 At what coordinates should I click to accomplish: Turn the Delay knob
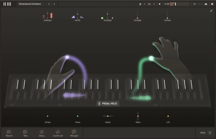[42, 132]
